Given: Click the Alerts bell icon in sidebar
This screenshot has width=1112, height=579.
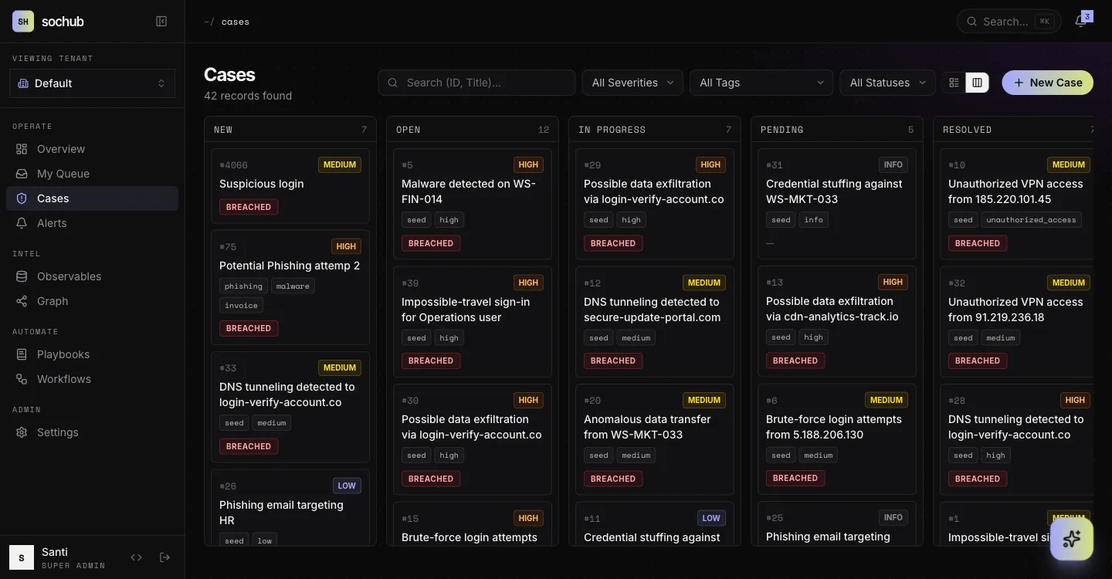Looking at the screenshot, I should tap(22, 223).
